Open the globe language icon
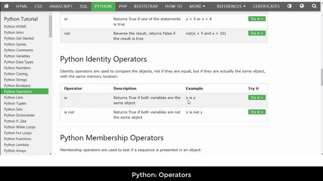323x181 pixels. click(x=302, y=6)
